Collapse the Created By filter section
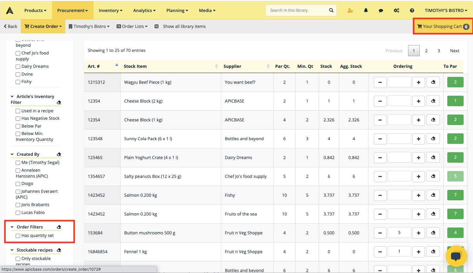This screenshot has width=473, height=273. pos(12,154)
